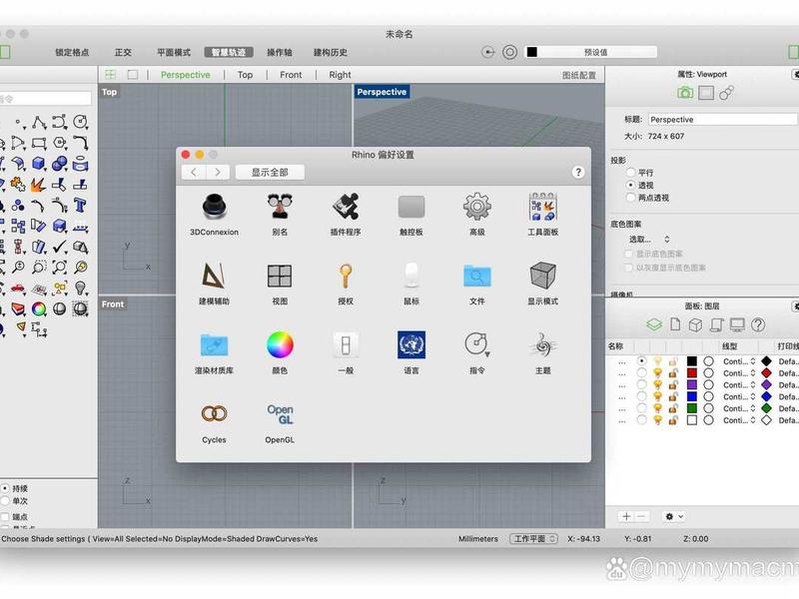Open the 颜色 color wheel preferences
Viewport: 799px width, 599px height.
(280, 344)
